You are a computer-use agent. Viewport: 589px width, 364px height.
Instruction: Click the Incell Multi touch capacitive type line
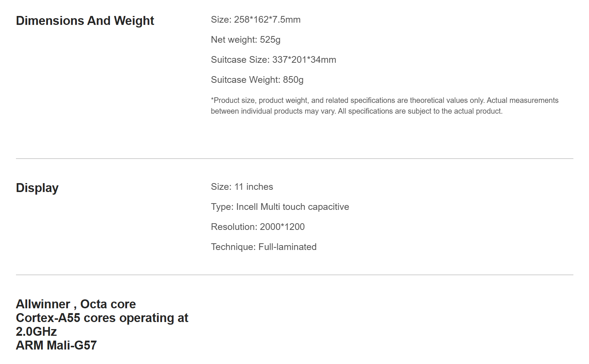pos(280,207)
